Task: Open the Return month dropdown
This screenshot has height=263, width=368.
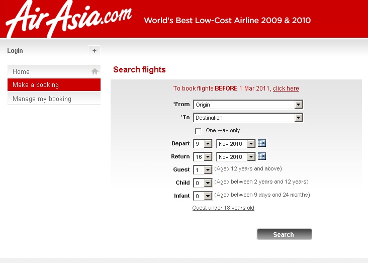Action: tap(236, 157)
